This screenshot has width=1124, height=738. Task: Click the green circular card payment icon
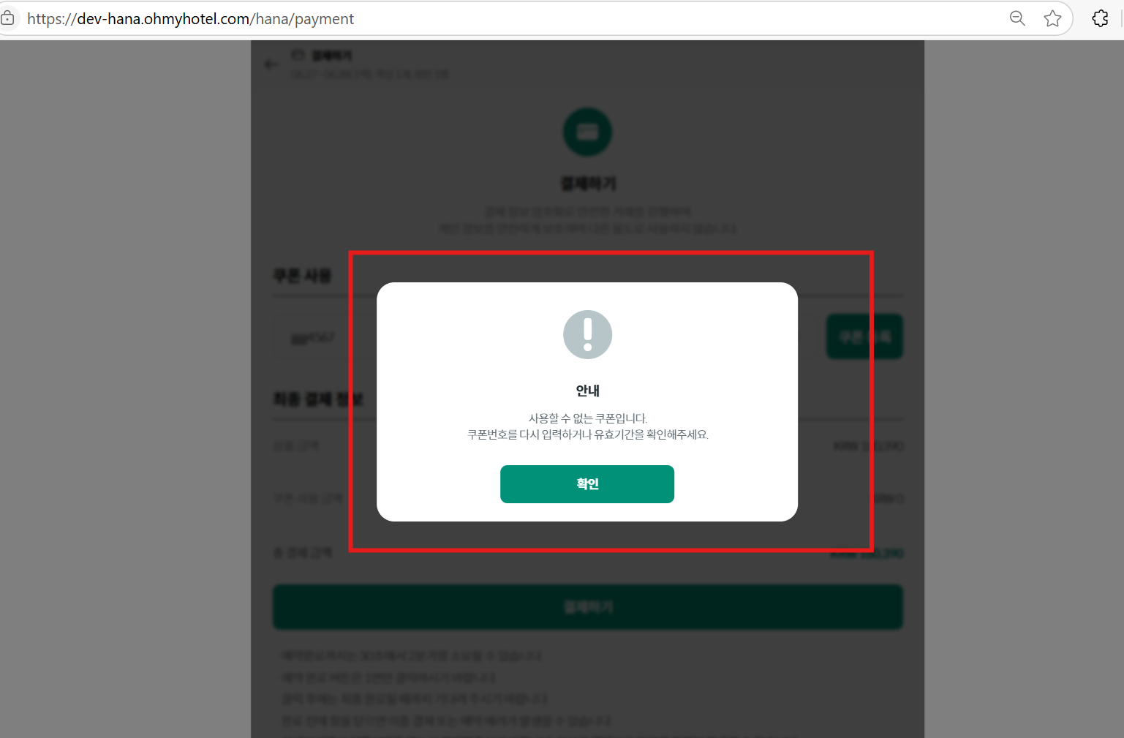click(x=587, y=132)
